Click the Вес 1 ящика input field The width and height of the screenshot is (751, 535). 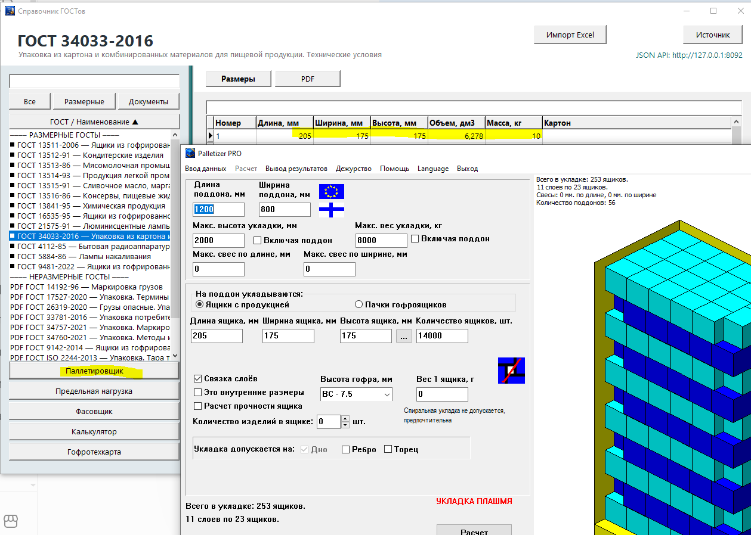click(442, 394)
